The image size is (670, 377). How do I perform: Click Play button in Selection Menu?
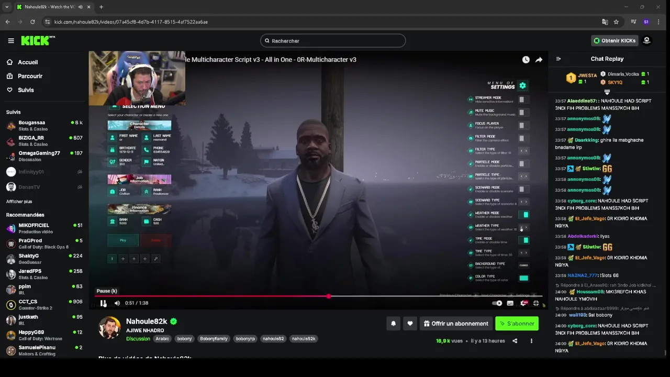pos(123,240)
